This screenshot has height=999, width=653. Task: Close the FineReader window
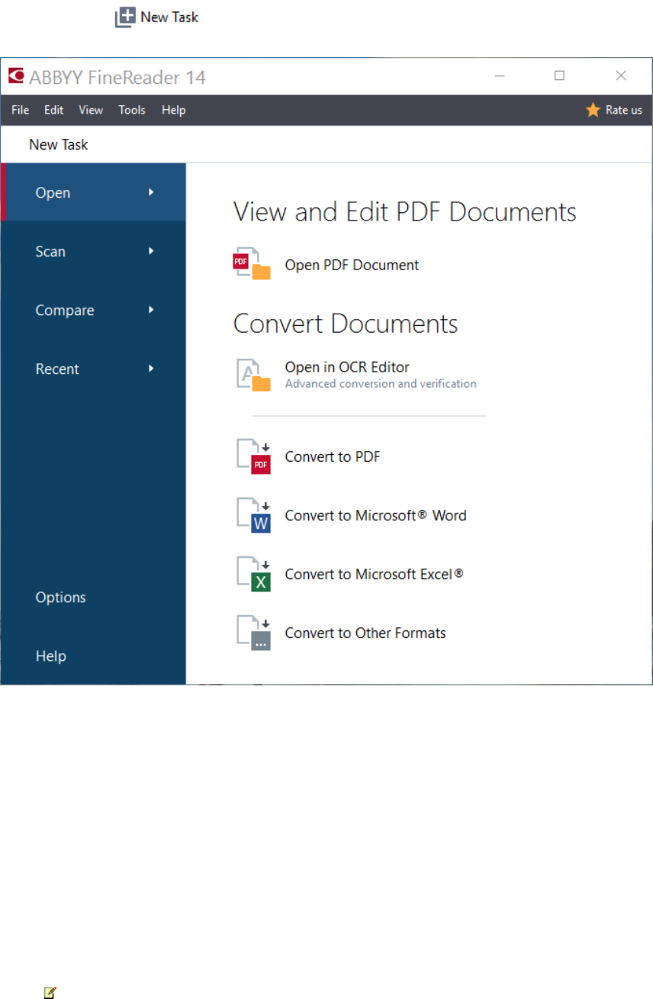[x=621, y=76]
